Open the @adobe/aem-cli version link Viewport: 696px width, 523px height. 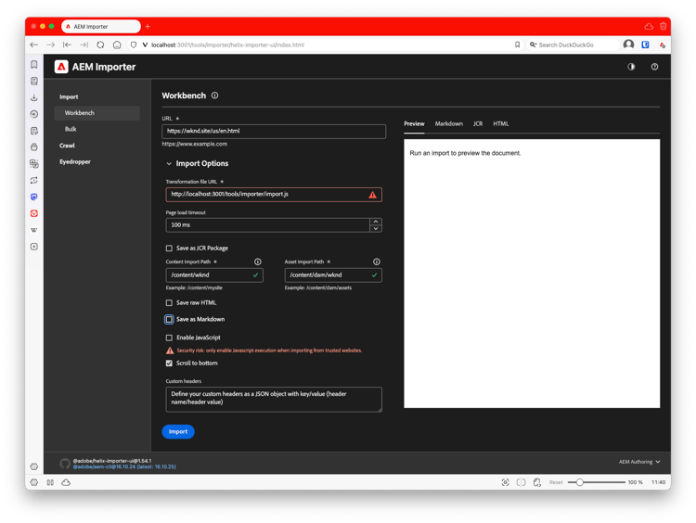[124, 466]
